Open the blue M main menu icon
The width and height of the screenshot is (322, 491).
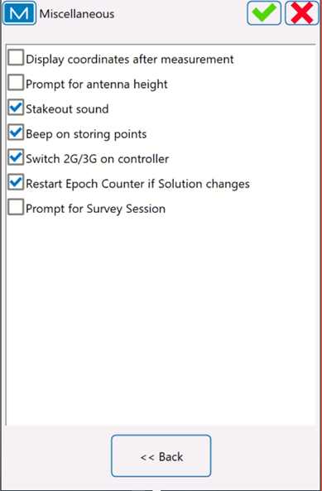click(x=19, y=13)
